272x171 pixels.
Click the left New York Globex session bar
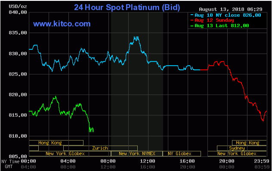tap(70, 153)
